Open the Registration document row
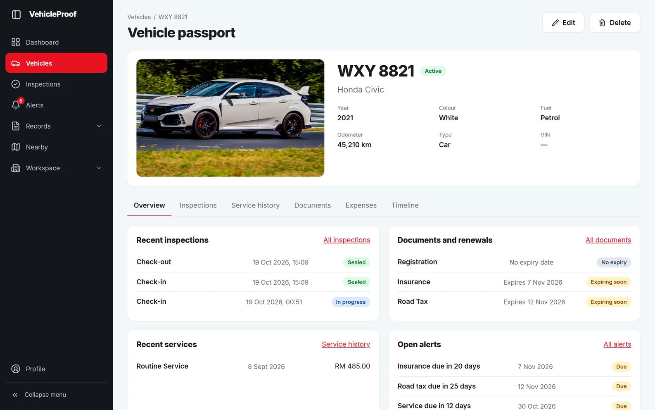The image size is (655, 410). click(514, 262)
